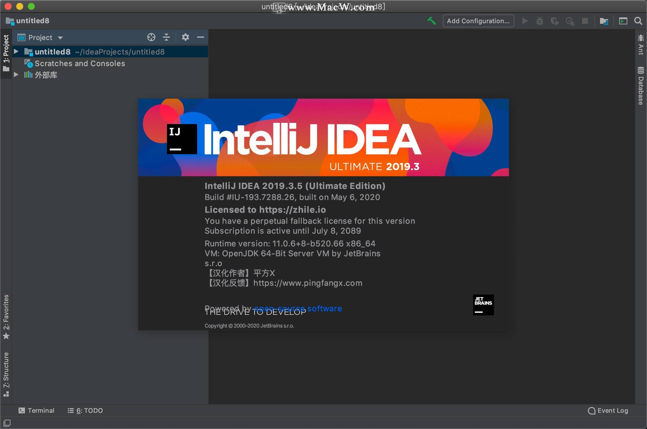Expand the untitled8 project node
The width and height of the screenshot is (647, 429).
pos(16,52)
